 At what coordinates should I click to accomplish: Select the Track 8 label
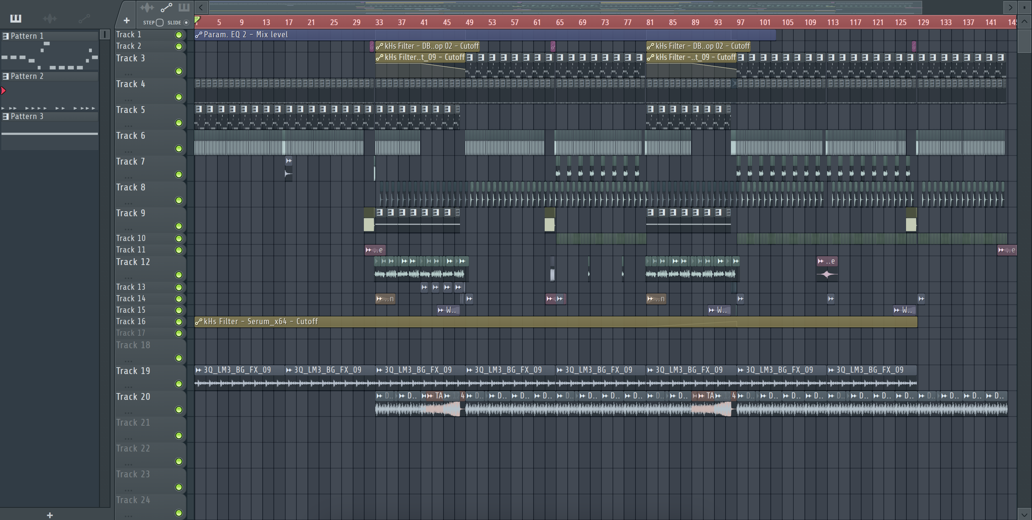click(131, 187)
